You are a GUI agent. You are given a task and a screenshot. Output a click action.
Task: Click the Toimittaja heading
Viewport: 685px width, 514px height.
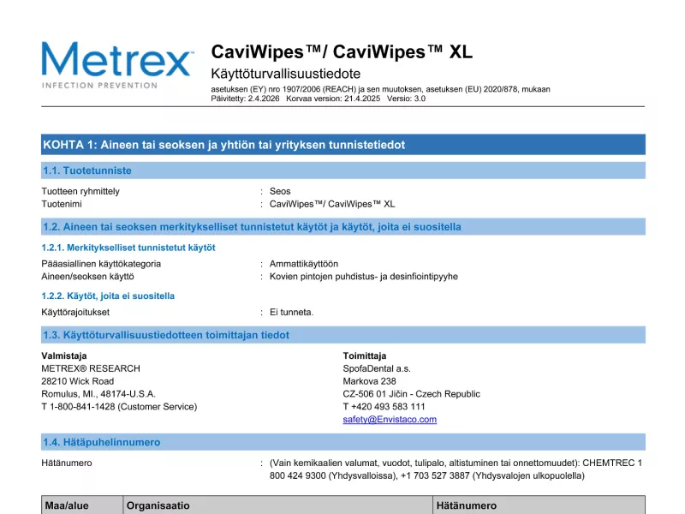(x=365, y=356)
